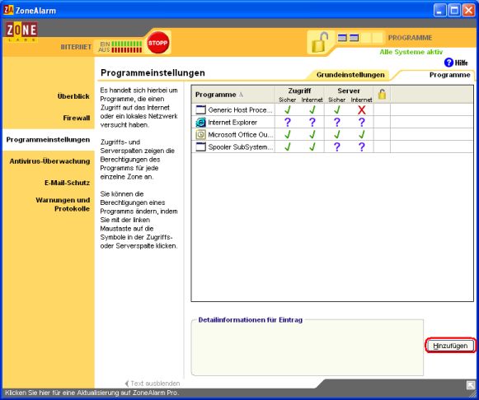Open E-Mail-Schutz in sidebar

68,183
